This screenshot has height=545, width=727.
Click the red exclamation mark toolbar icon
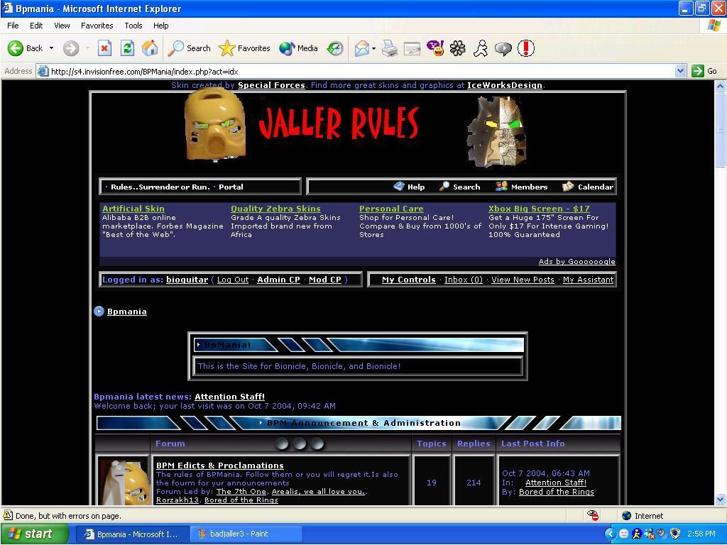[526, 48]
